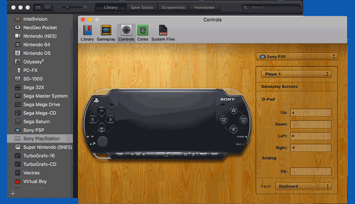Click the D-Pad Right key field
This screenshot has height=204, width=355.
[311, 148]
